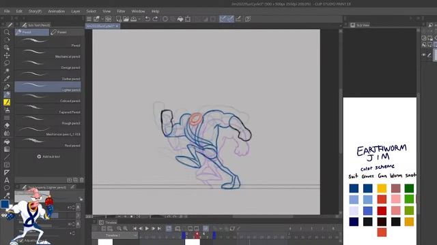Image resolution: width=437 pixels, height=245 pixels.
Task: Open the Layer menu
Action: click(76, 12)
